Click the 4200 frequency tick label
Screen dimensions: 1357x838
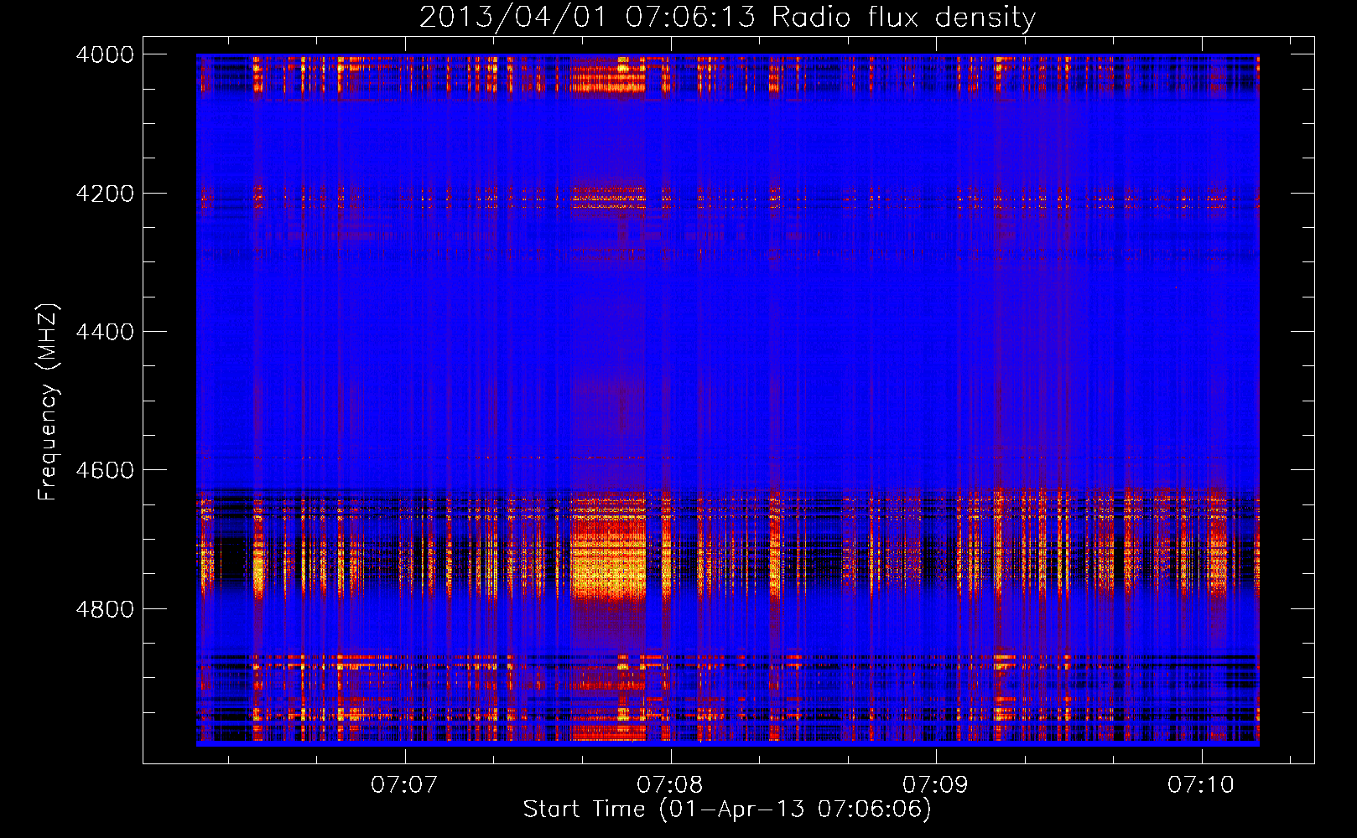click(105, 194)
